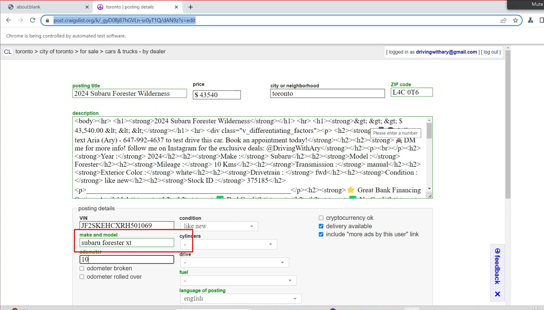Click the odometer input field
Screen dimensions: 544x310
(127, 259)
